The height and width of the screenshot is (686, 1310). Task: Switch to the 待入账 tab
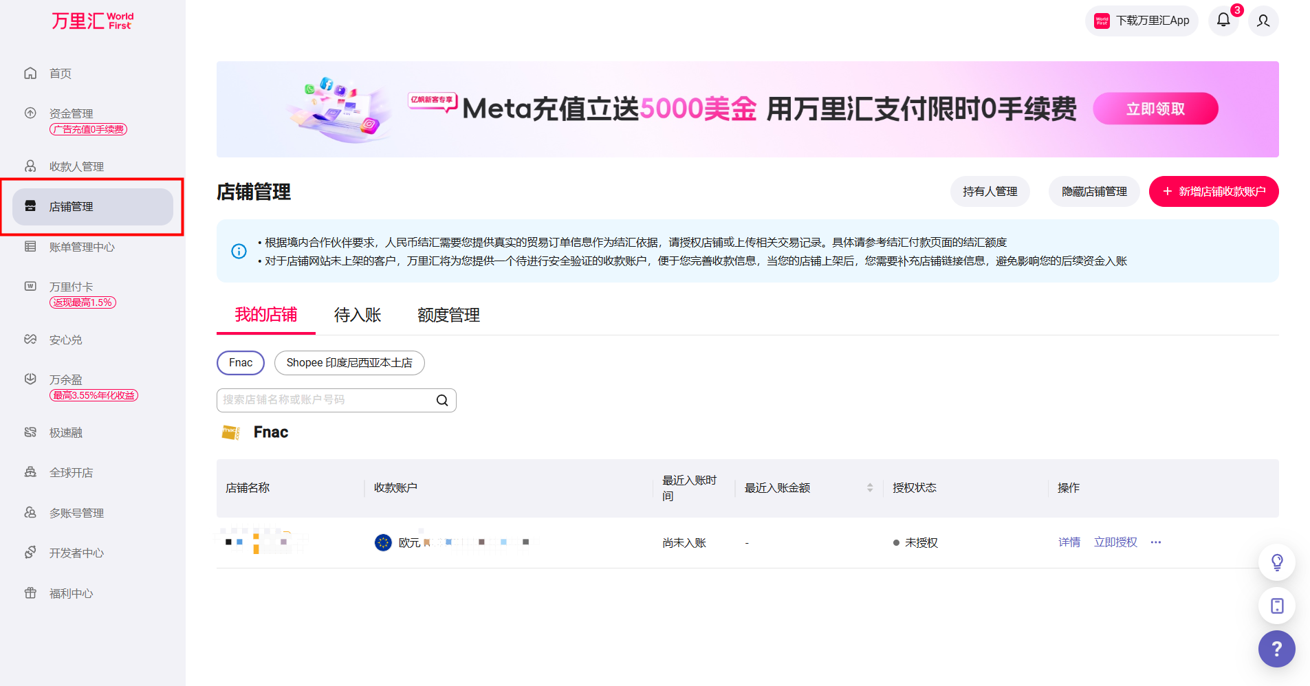[x=358, y=315]
